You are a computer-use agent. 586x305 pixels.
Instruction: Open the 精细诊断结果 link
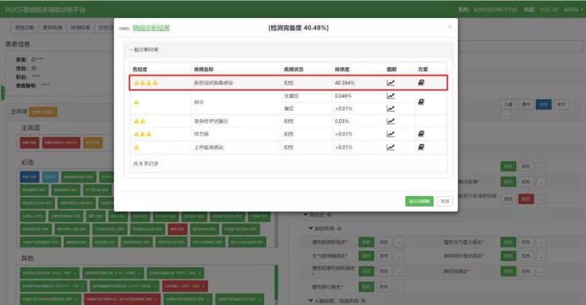[x=151, y=28]
